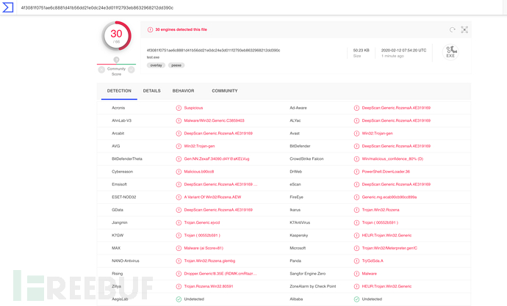Click the warning icon in Acronis row
507x306 pixels.
click(179, 108)
